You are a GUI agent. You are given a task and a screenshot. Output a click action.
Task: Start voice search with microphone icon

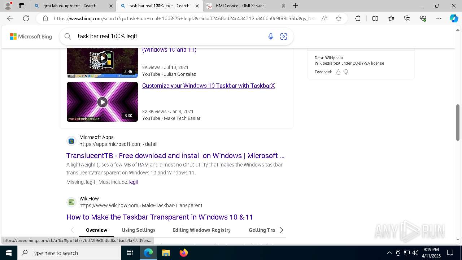point(271,36)
